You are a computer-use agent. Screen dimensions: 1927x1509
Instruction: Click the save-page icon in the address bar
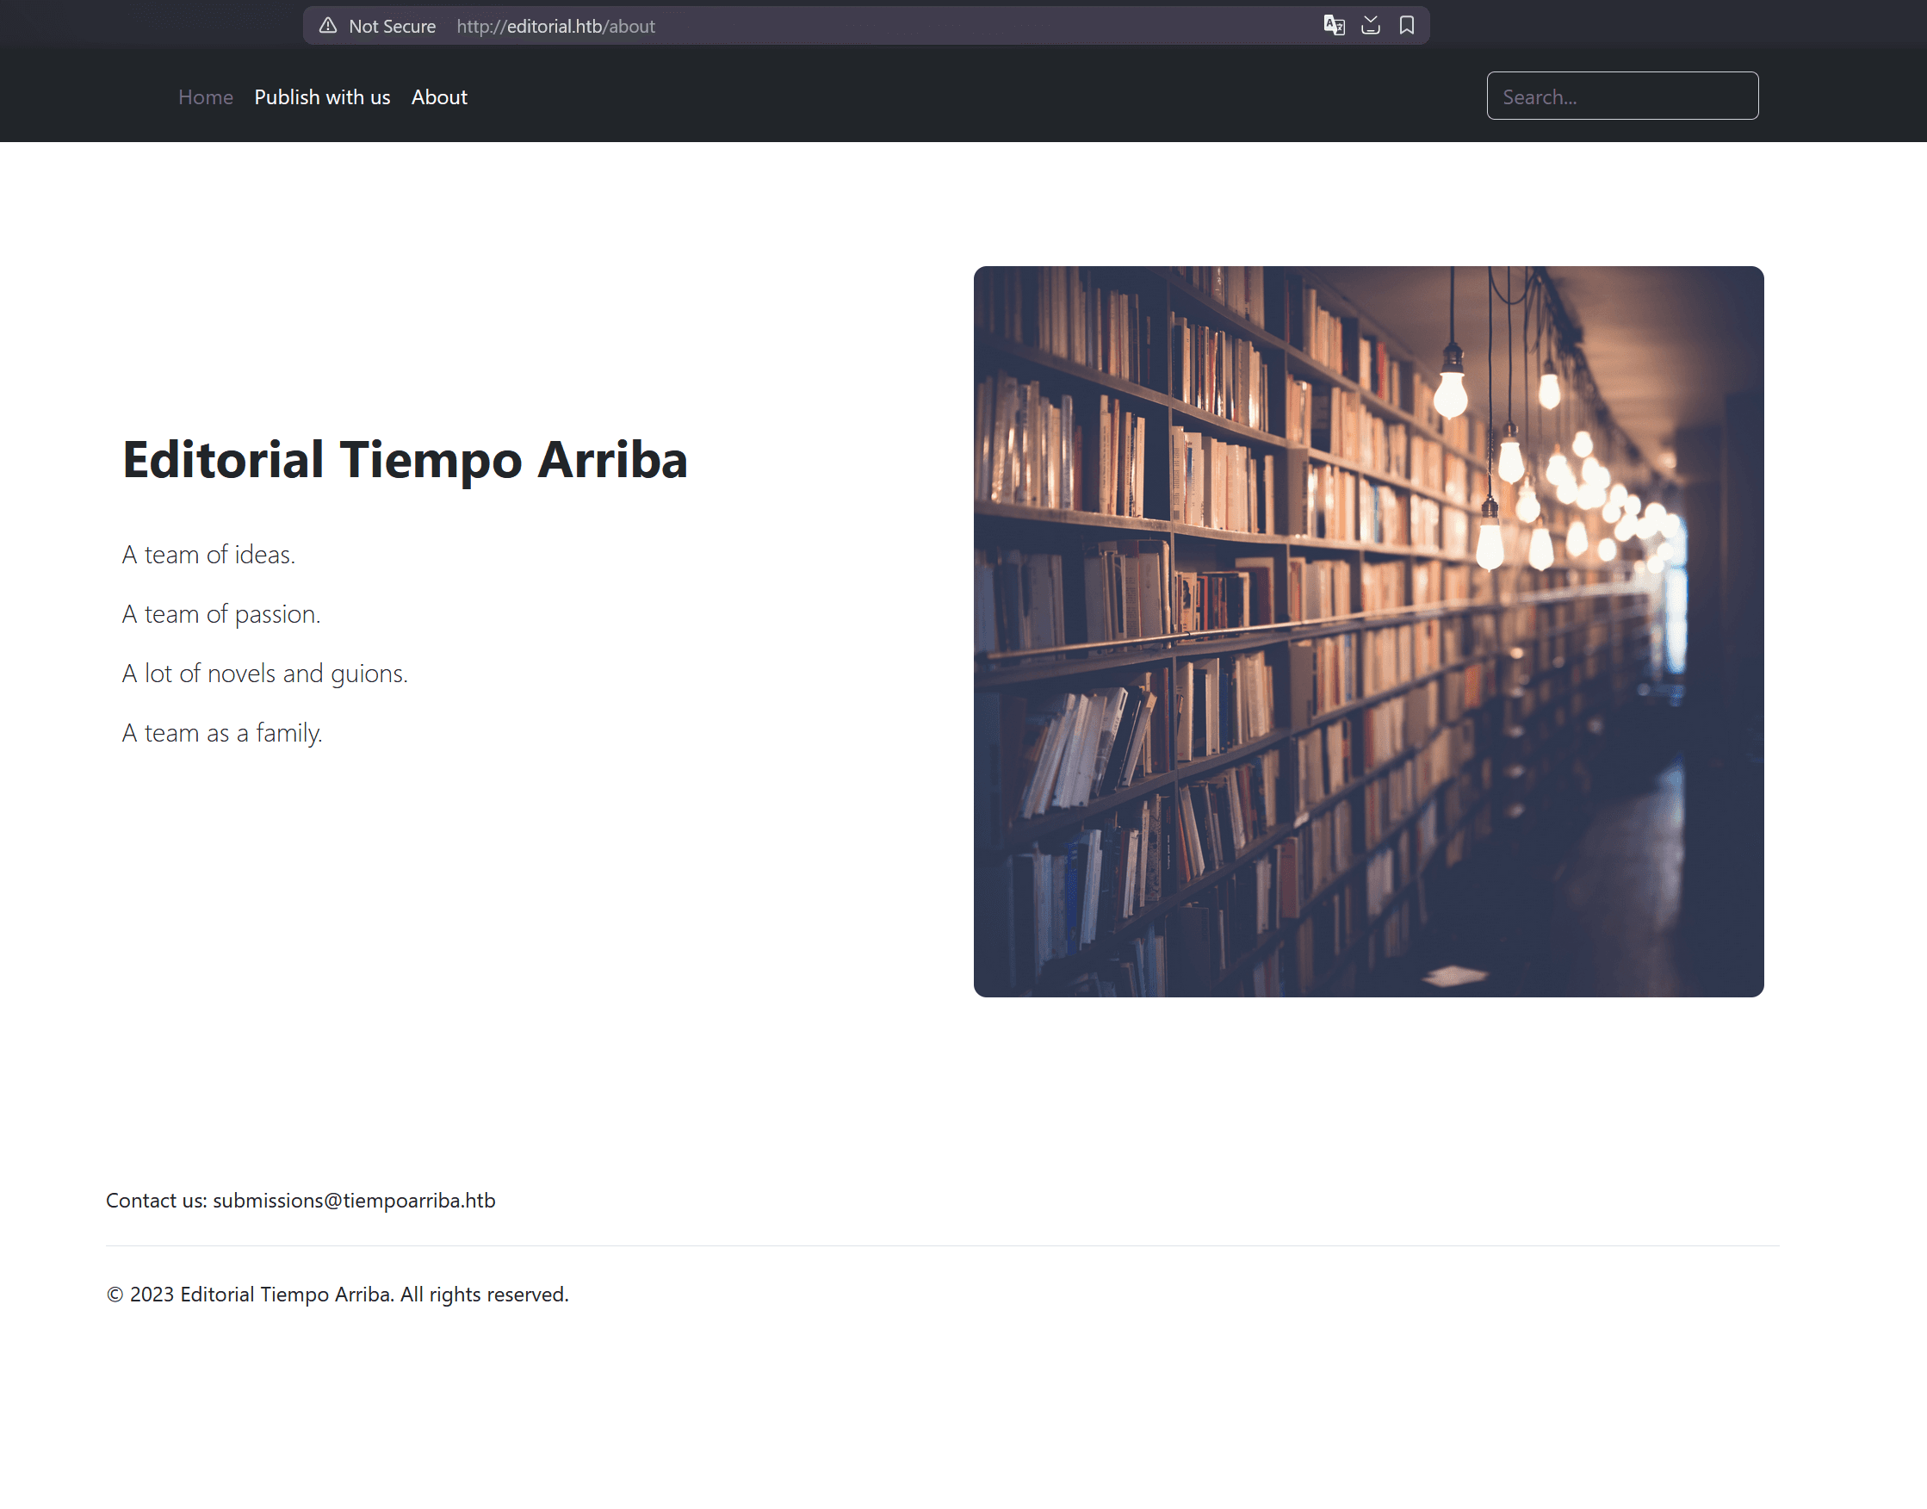[1371, 25]
